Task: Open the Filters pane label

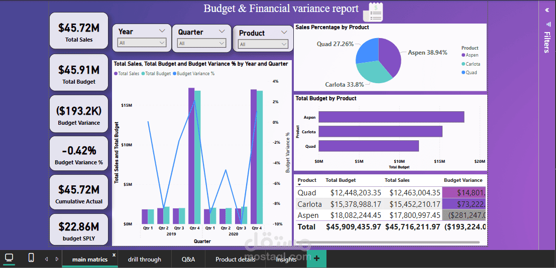Action: [x=547, y=42]
